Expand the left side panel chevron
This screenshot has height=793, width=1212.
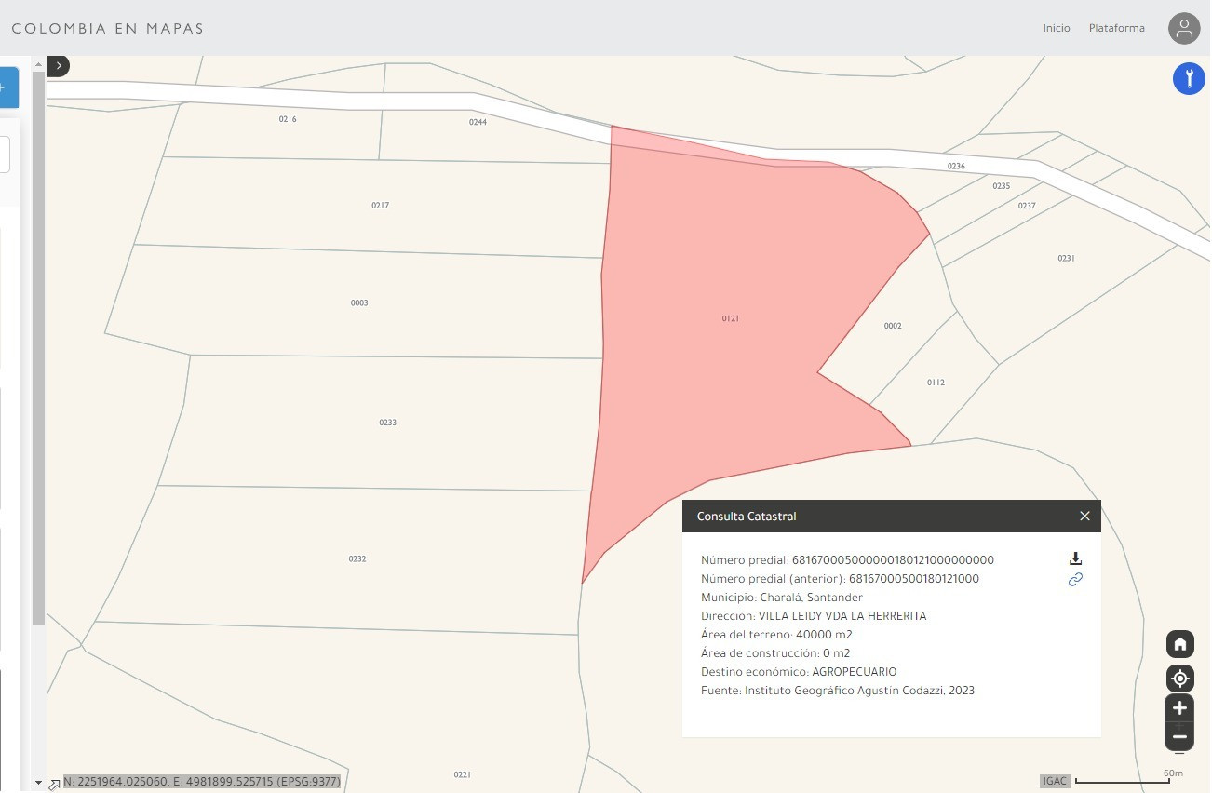tap(59, 66)
